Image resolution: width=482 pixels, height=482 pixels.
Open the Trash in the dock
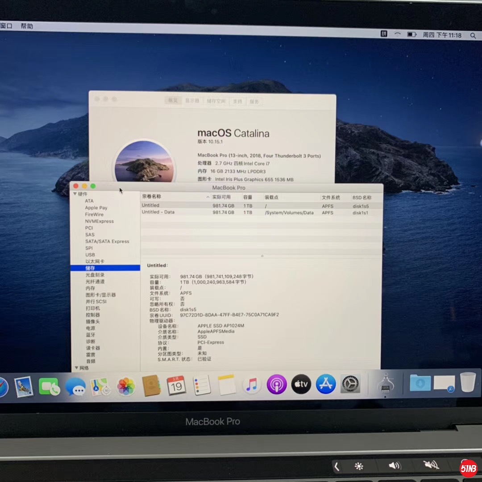(468, 382)
